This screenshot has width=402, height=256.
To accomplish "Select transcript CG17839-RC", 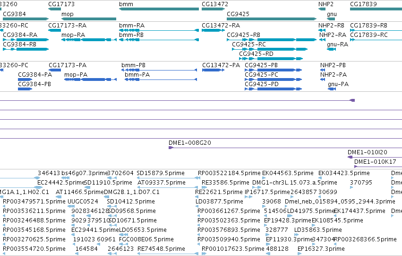I will pyautogui.click(x=376, y=40).
